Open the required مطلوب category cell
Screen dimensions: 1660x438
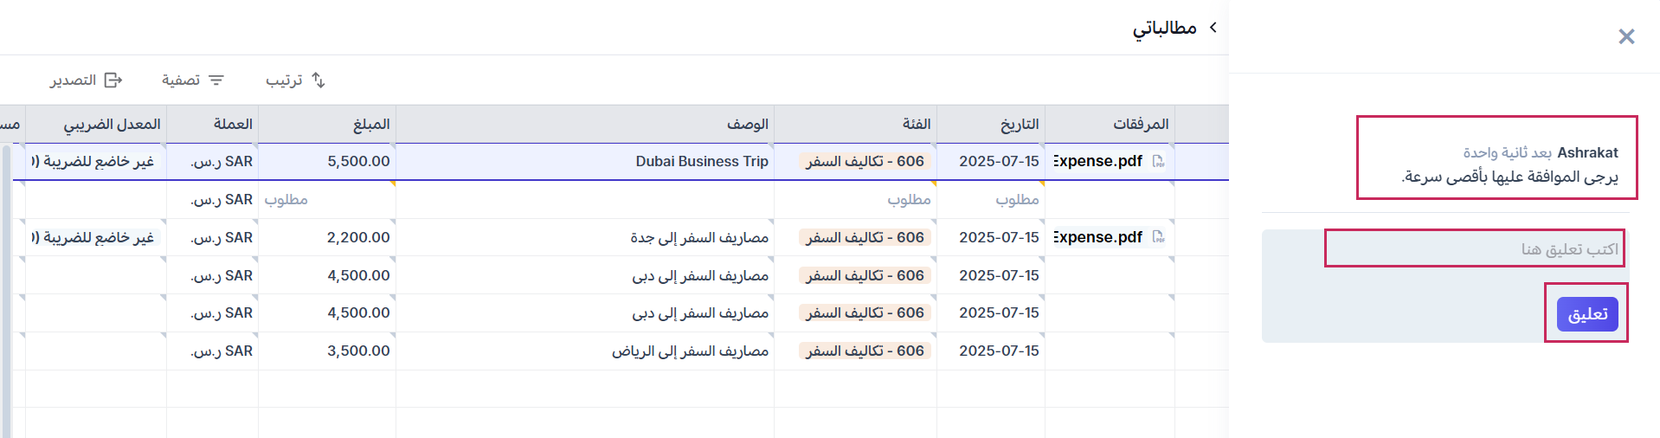tap(908, 200)
